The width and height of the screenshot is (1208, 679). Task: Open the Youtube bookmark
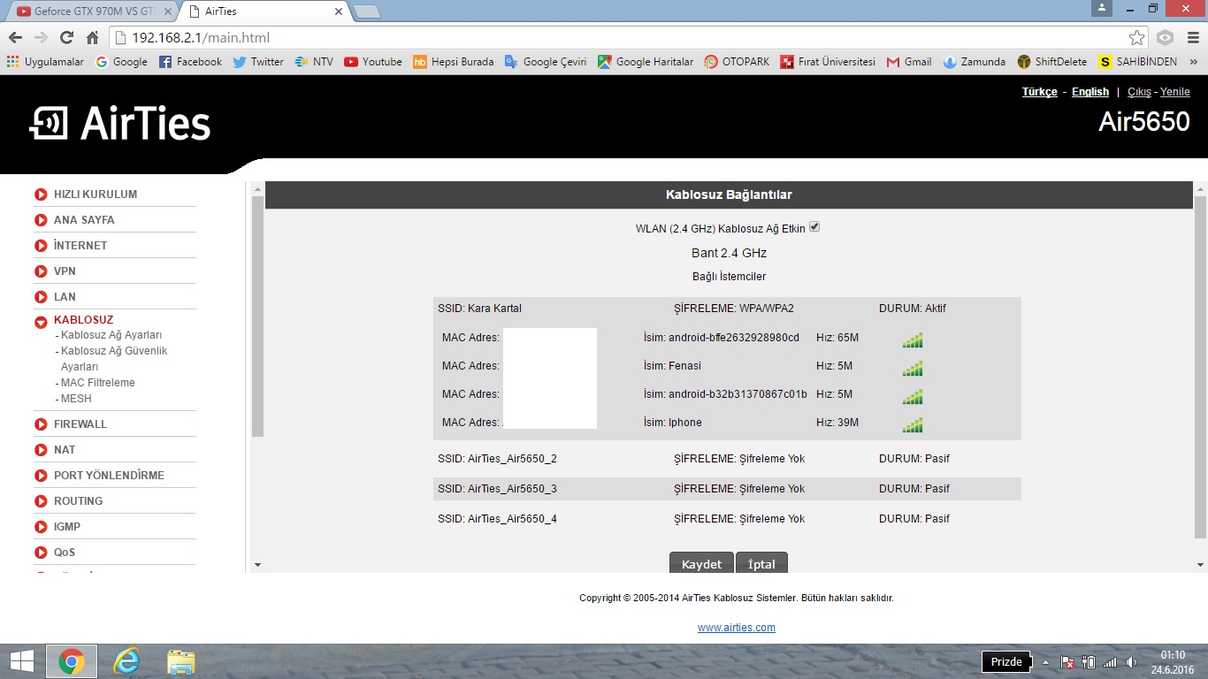[x=373, y=62]
